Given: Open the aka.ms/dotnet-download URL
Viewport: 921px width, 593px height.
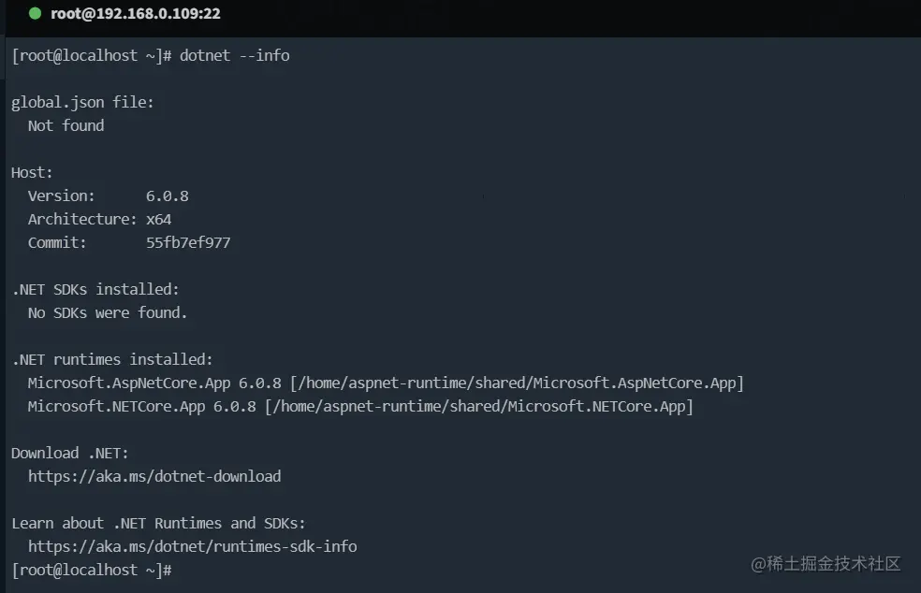Looking at the screenshot, I should [x=154, y=476].
